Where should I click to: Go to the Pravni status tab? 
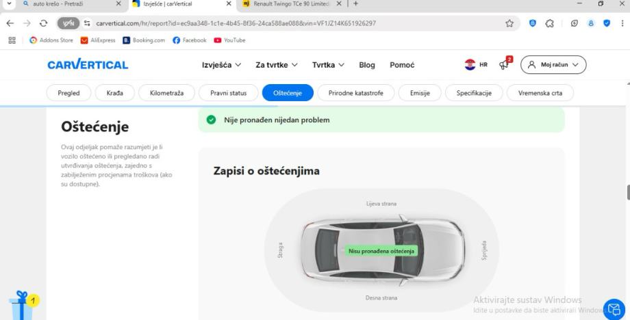[229, 93]
